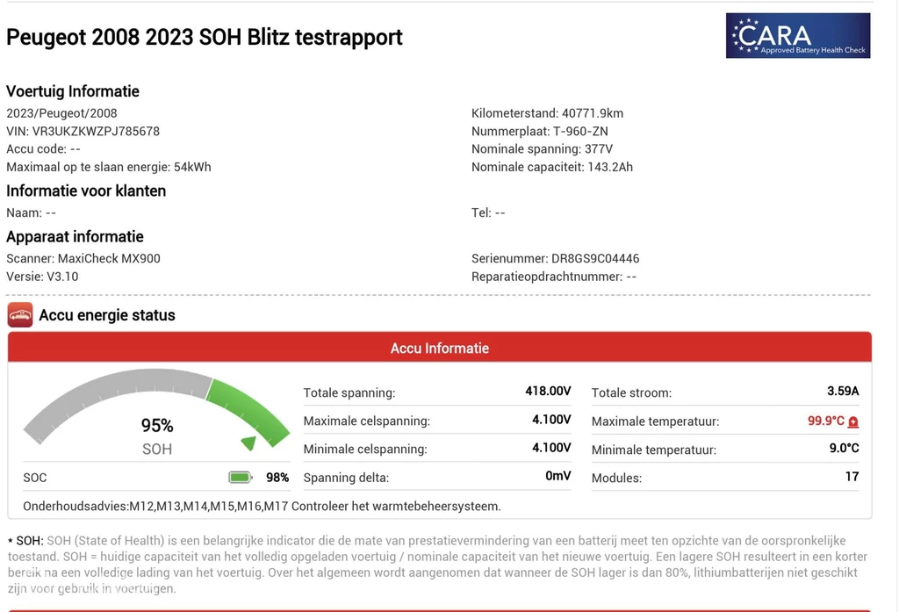This screenshot has height=612, width=899.
Task: Click the green triangle pointer on the SOH gauge
Action: click(248, 443)
